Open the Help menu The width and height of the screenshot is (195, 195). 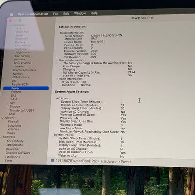[94, 13]
